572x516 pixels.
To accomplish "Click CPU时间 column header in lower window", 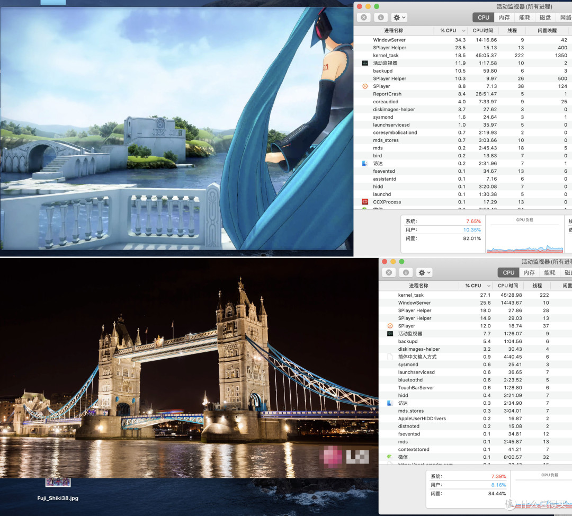I will (x=508, y=286).
